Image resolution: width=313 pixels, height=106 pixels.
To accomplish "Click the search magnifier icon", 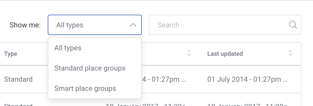I will coord(293,25).
